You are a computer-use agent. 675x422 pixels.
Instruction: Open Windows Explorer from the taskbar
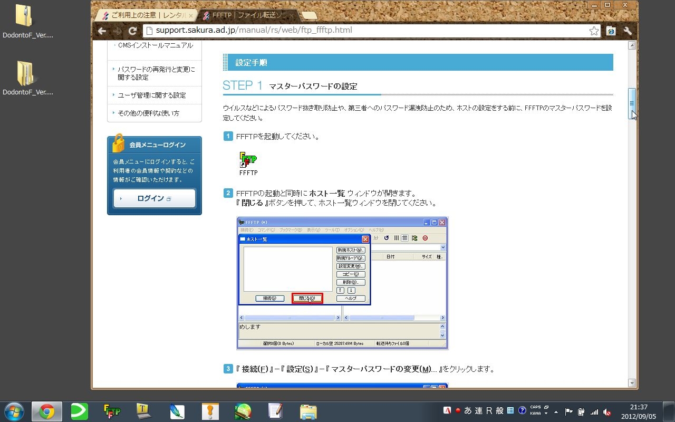[308, 411]
